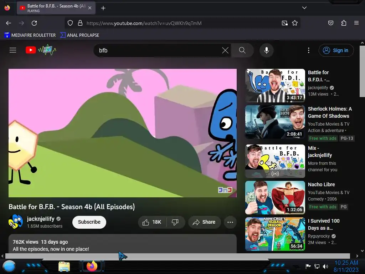Viewport: 365px width, 274px height.
Task: Open the second bookmark in bookmarks toolbar
Action: [x=79, y=35]
